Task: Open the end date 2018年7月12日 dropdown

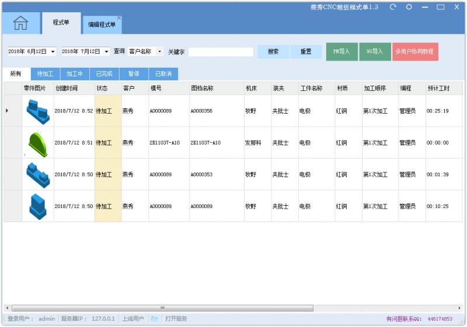Action: point(107,52)
